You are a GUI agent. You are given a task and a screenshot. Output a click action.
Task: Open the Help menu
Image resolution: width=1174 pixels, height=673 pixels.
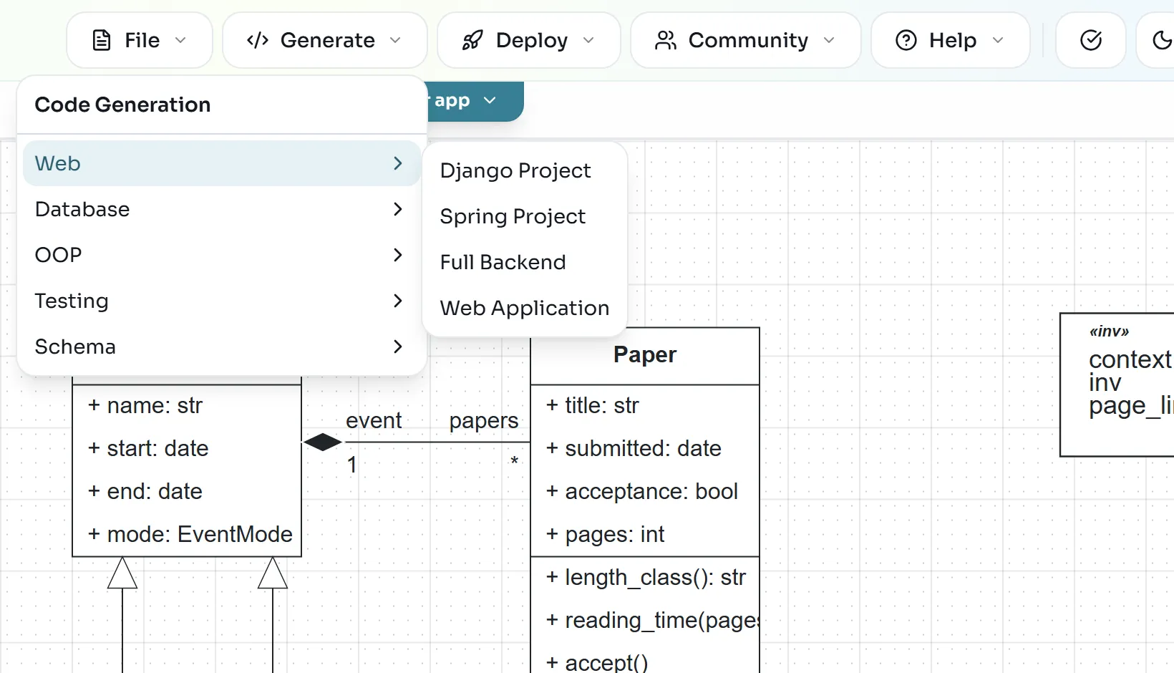pos(951,40)
